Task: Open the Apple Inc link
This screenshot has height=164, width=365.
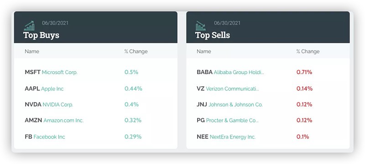Action: [52, 89]
